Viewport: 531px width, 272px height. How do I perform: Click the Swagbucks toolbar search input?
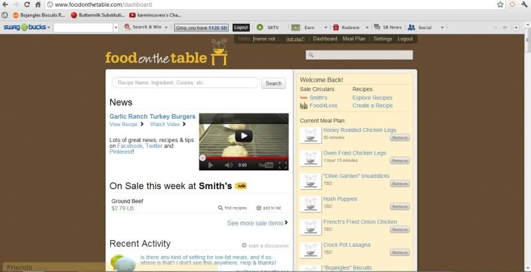(83, 28)
